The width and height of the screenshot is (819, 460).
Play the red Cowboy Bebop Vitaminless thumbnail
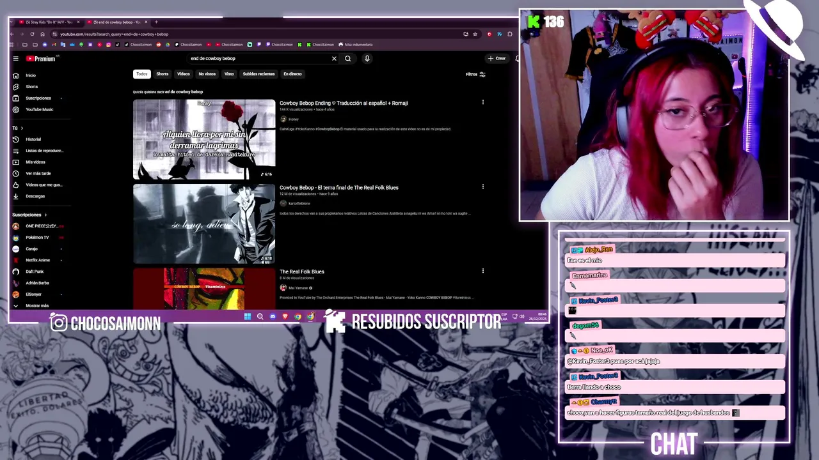coord(204,289)
